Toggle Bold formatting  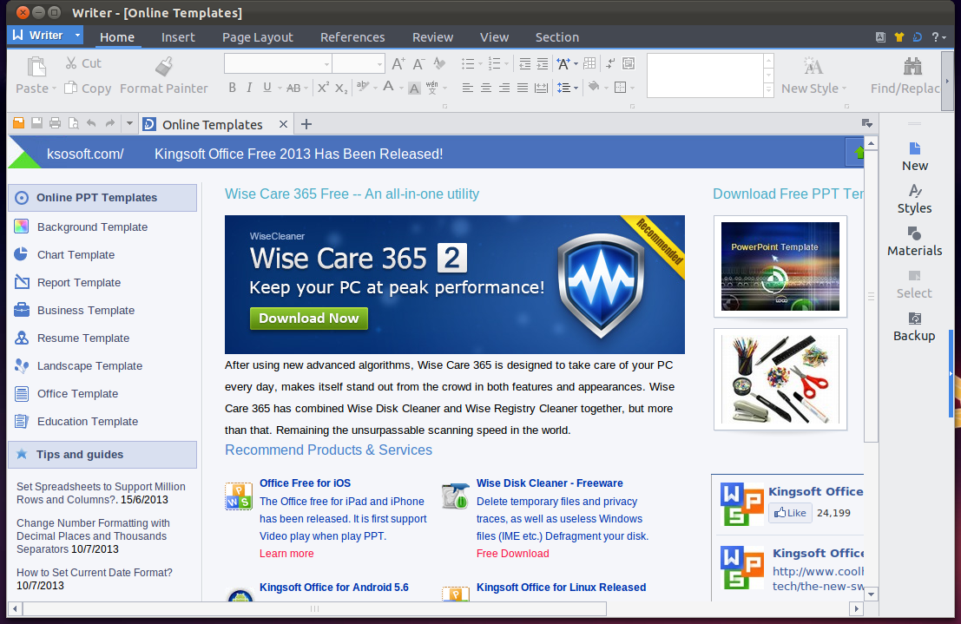(233, 88)
